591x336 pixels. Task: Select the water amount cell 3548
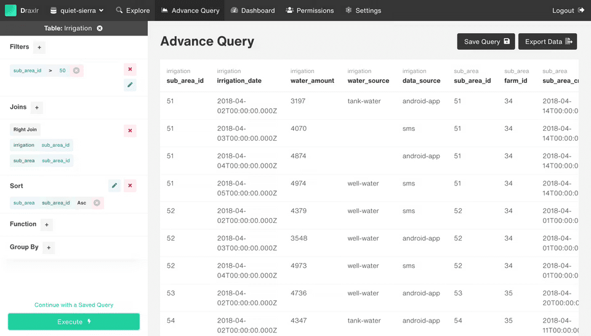(x=299, y=238)
